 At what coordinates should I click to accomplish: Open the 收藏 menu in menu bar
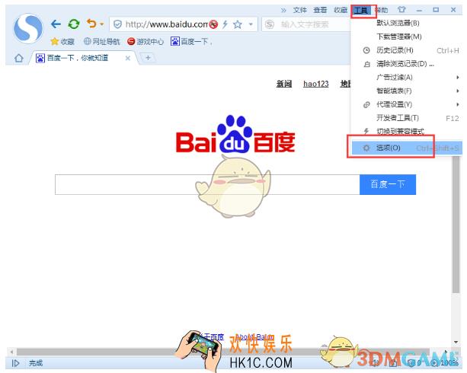coord(341,10)
